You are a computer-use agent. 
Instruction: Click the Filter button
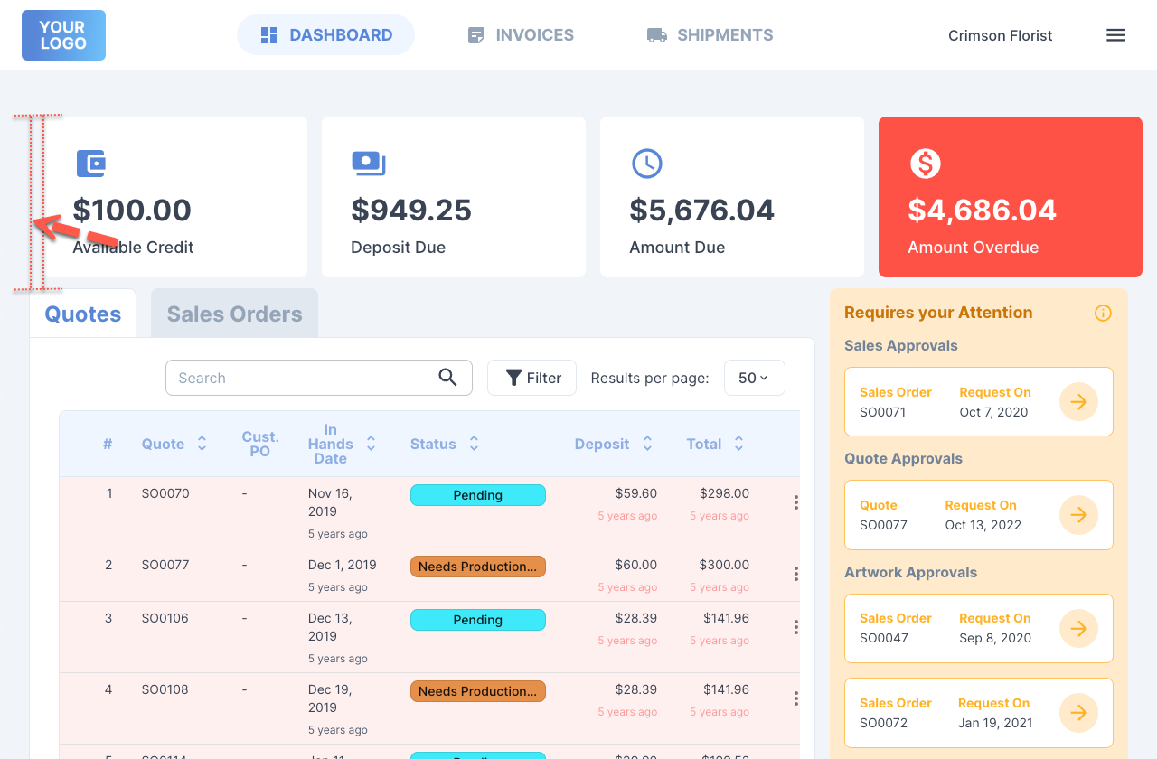[x=531, y=378]
